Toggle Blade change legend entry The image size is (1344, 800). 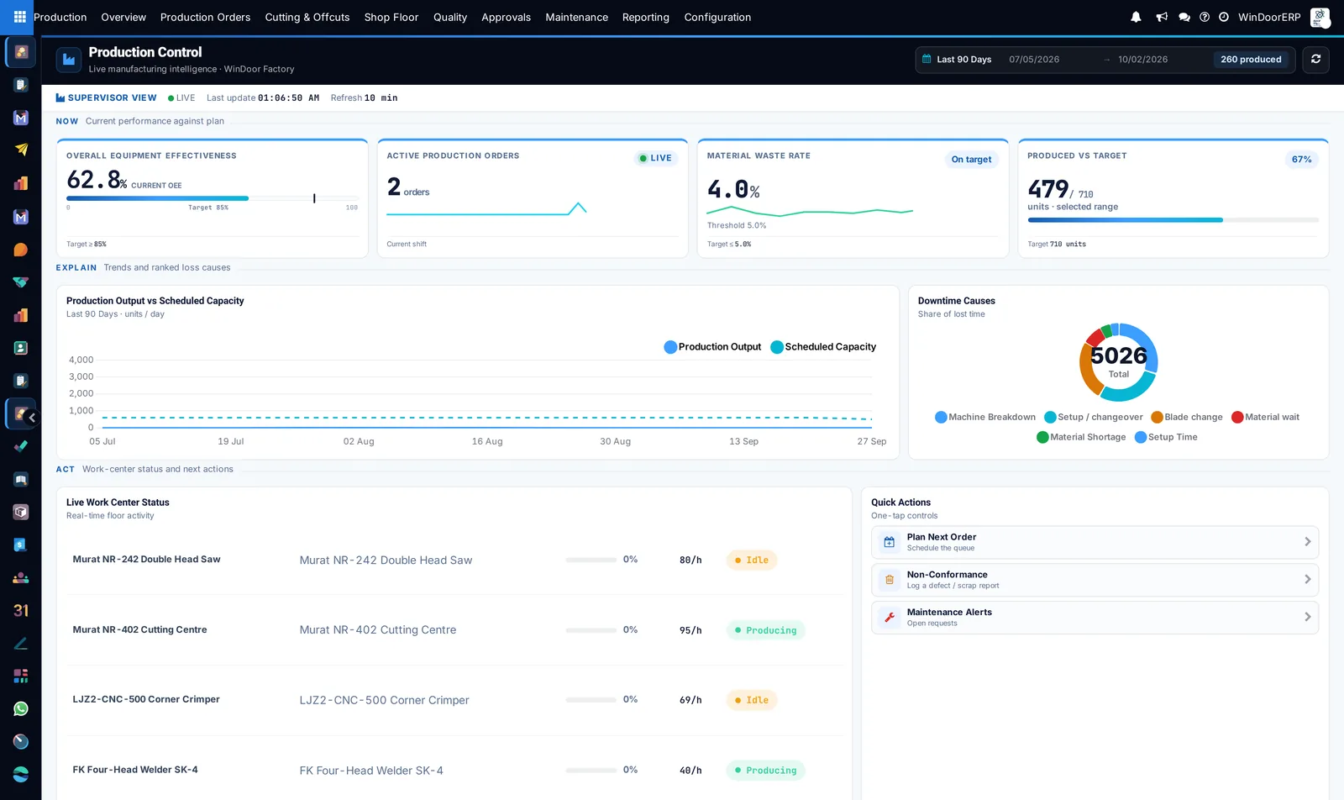click(1187, 417)
